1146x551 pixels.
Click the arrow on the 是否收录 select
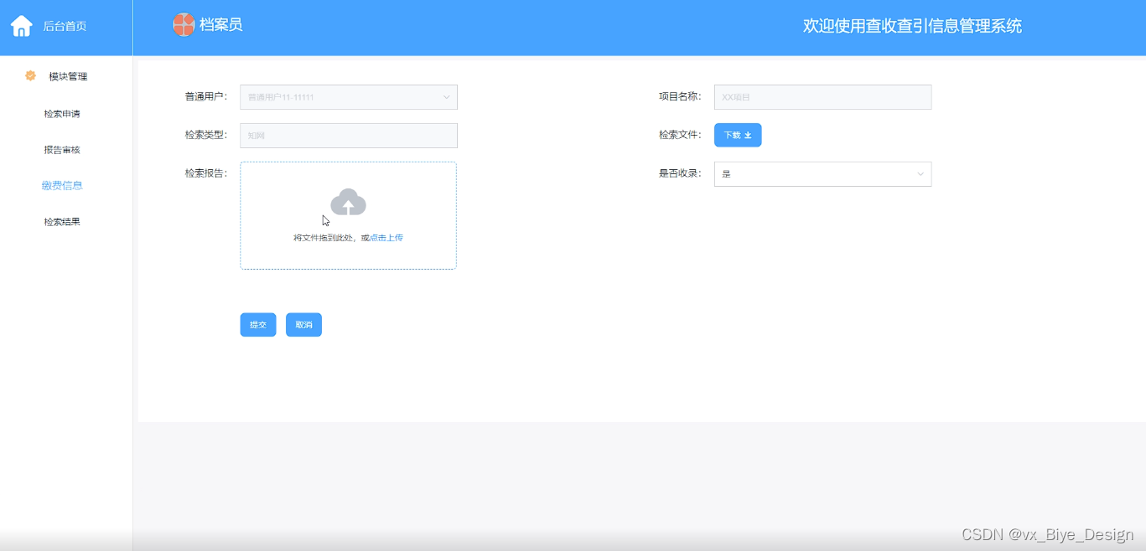point(920,174)
